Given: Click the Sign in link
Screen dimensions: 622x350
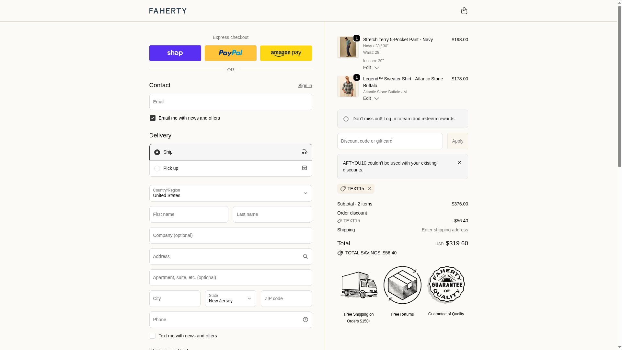Looking at the screenshot, I should (x=305, y=86).
